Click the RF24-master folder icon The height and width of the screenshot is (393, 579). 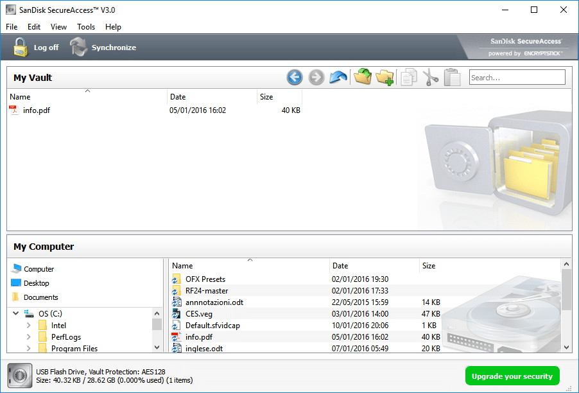[177, 291]
